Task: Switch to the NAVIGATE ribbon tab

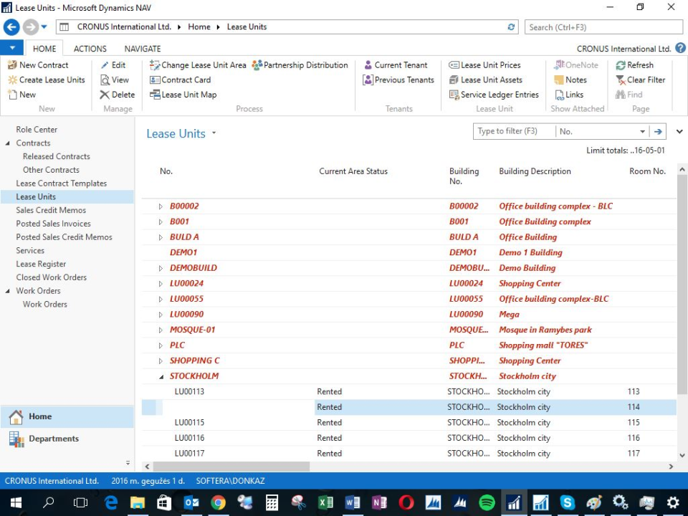Action: tap(142, 49)
